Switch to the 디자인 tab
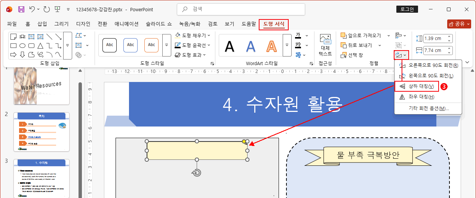Screen dimensions: 476x198 [x=83, y=24]
